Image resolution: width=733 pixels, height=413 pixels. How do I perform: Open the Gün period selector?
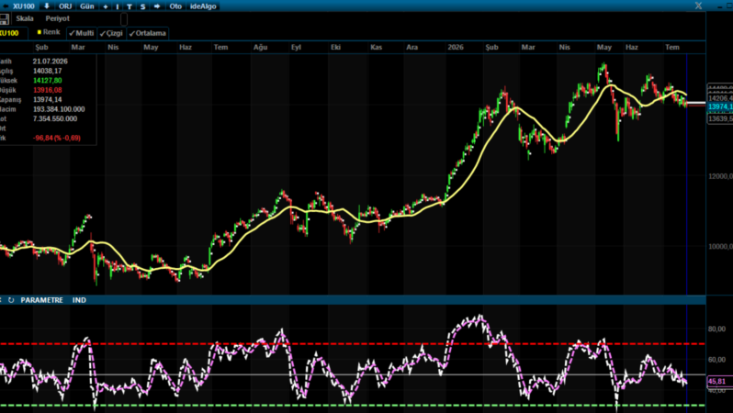(87, 6)
